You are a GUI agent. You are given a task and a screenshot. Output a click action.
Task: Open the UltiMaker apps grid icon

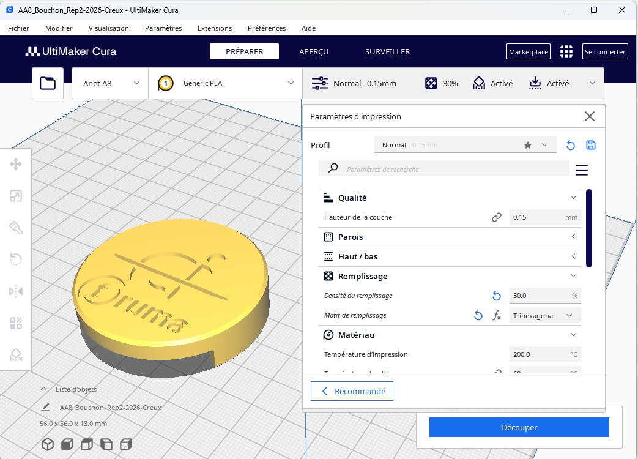[x=566, y=52]
